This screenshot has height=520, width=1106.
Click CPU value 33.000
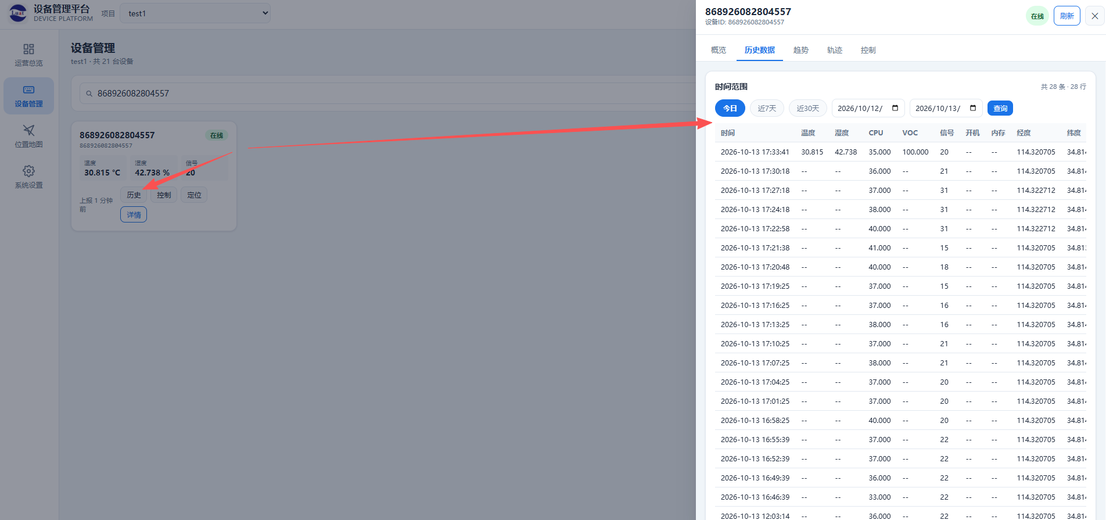point(879,497)
